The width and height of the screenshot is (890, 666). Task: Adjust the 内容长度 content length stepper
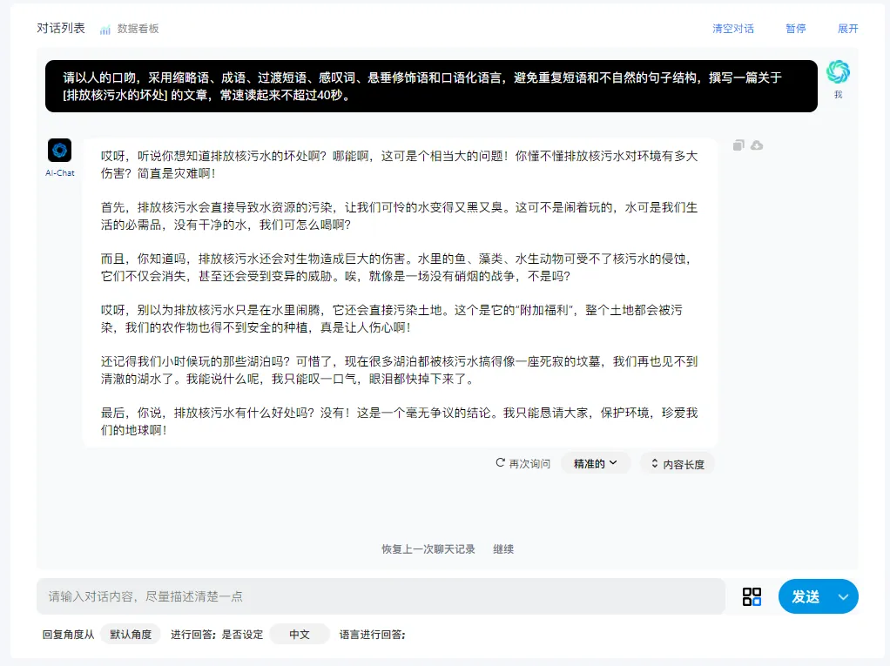[678, 462]
